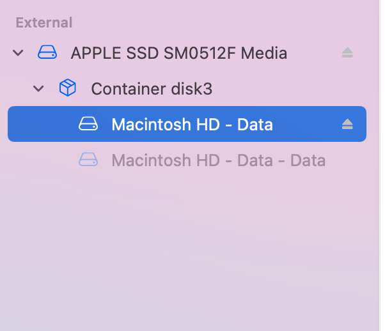Collapse the APPLE SSD SM0512F Media tree

click(x=18, y=53)
